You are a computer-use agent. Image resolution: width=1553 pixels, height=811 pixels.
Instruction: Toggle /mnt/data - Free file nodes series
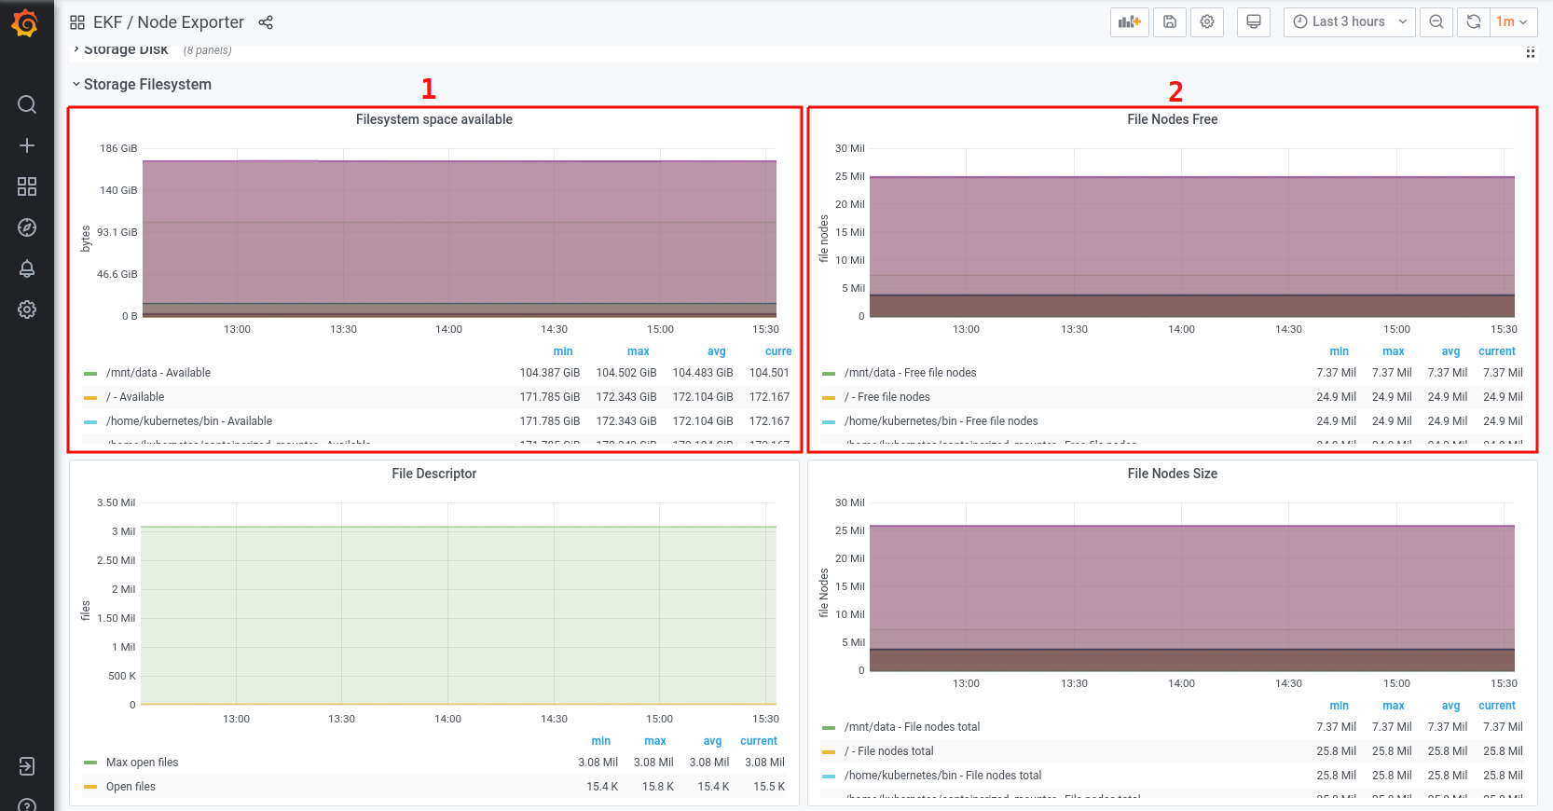(x=911, y=373)
